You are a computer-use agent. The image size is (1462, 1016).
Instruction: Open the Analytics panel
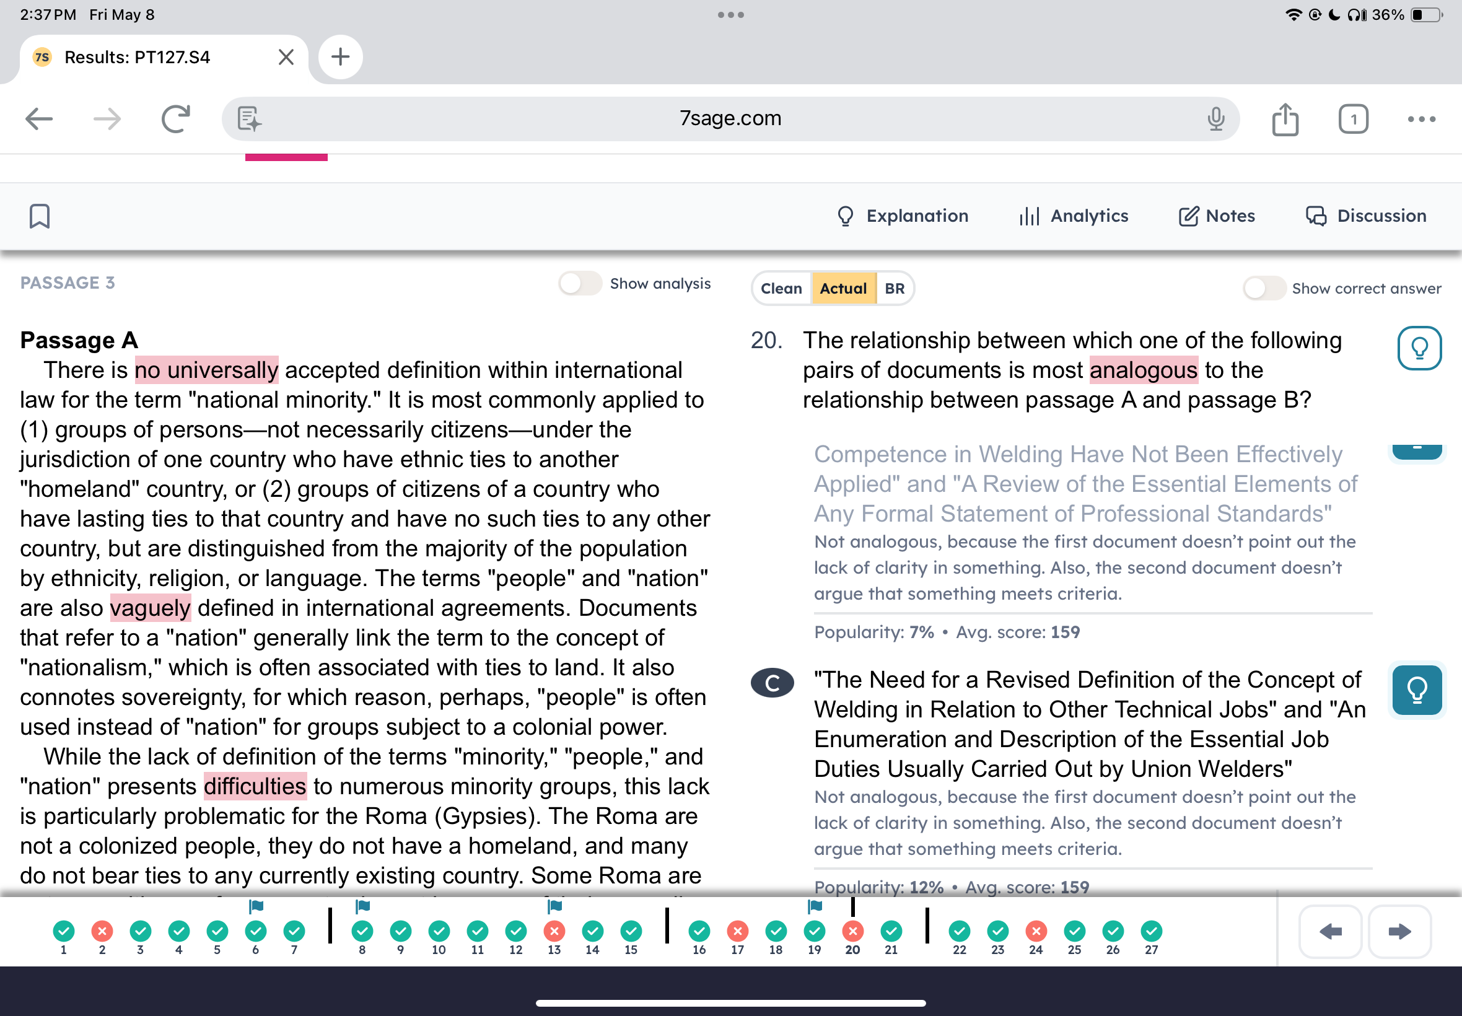(x=1074, y=216)
